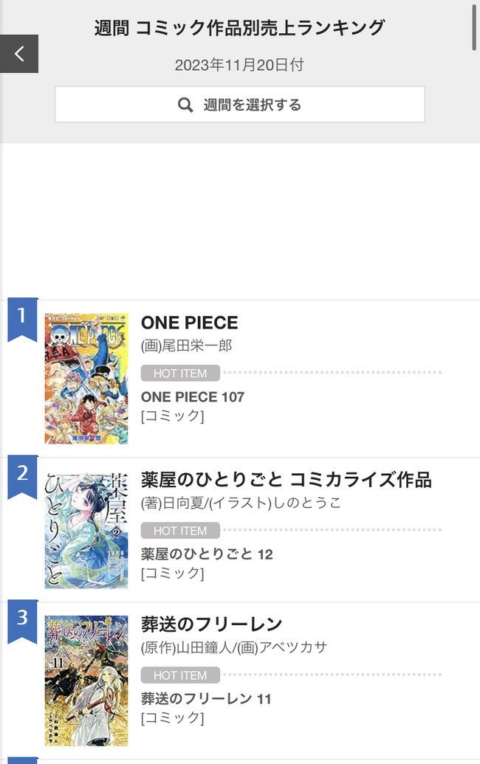Tap the HOT ITEM badge under 薬屋のひとりごと
Viewport: 480px width, 764px height.
(180, 531)
